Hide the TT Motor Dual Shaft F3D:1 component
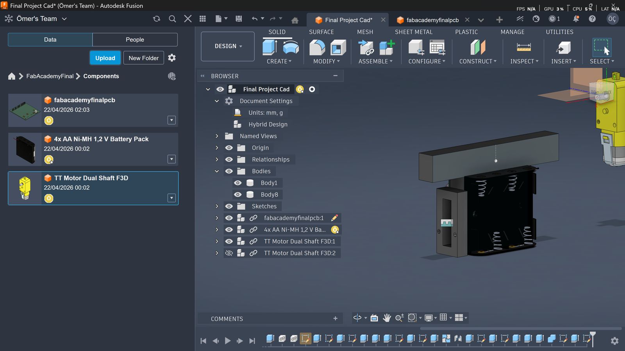Screen dimensions: 625x351 pyautogui.click(x=229, y=241)
